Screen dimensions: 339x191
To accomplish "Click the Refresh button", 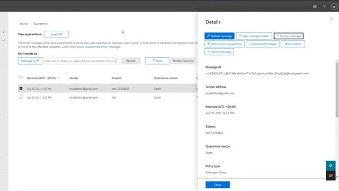I will [x=131, y=61].
